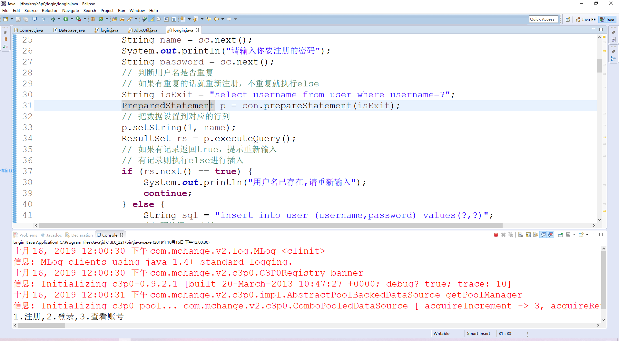The image size is (619, 341).
Task: Go to the Last Edit Location
Action: [x=209, y=19]
